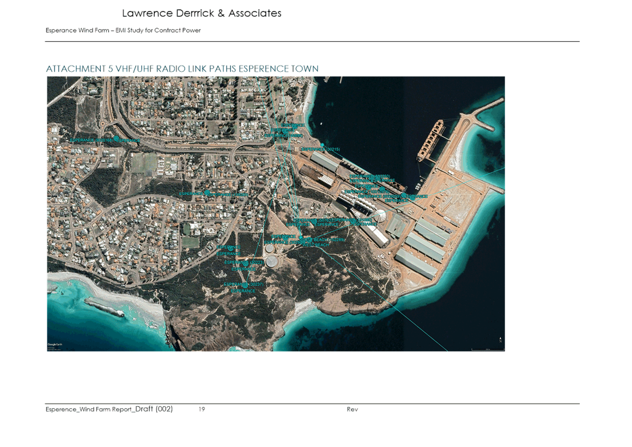Select the ESPERANCE (30237) antenna marker
Screen dimensions: 632x447
click(245, 285)
